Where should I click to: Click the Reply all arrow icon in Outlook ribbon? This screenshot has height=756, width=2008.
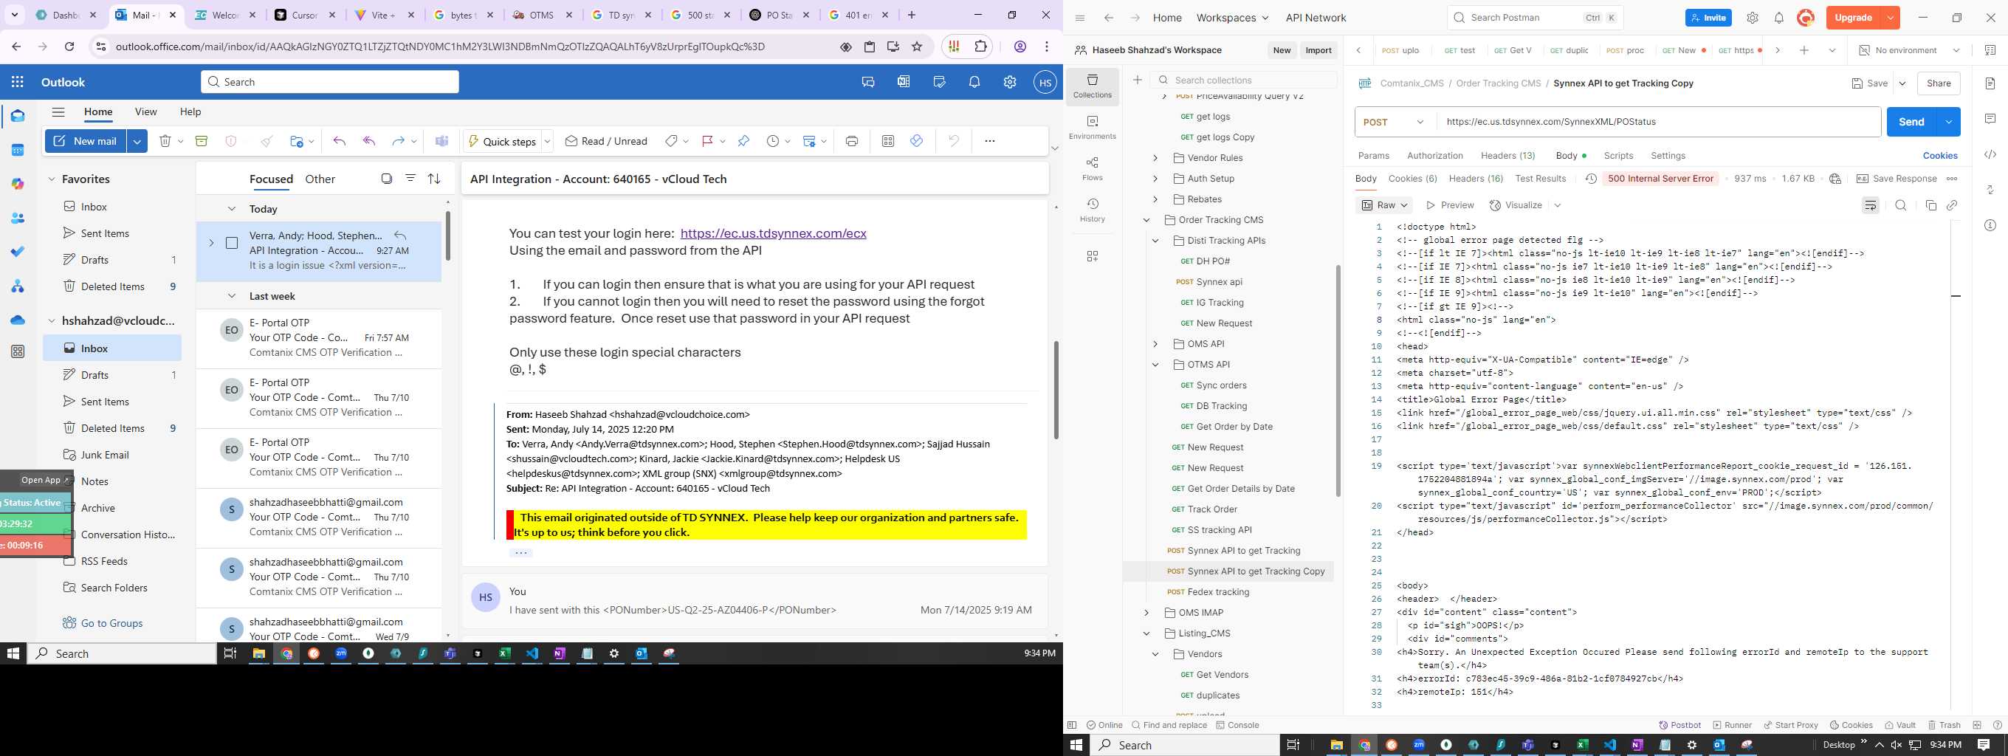click(368, 141)
